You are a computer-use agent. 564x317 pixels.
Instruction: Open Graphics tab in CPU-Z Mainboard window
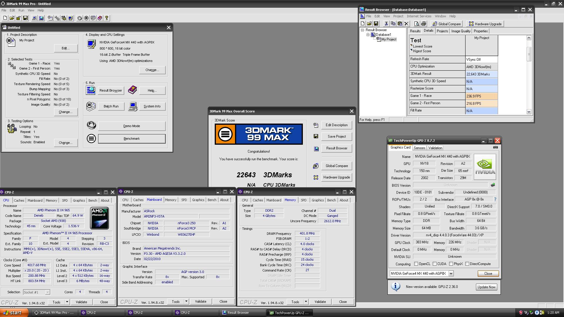tap(198, 200)
